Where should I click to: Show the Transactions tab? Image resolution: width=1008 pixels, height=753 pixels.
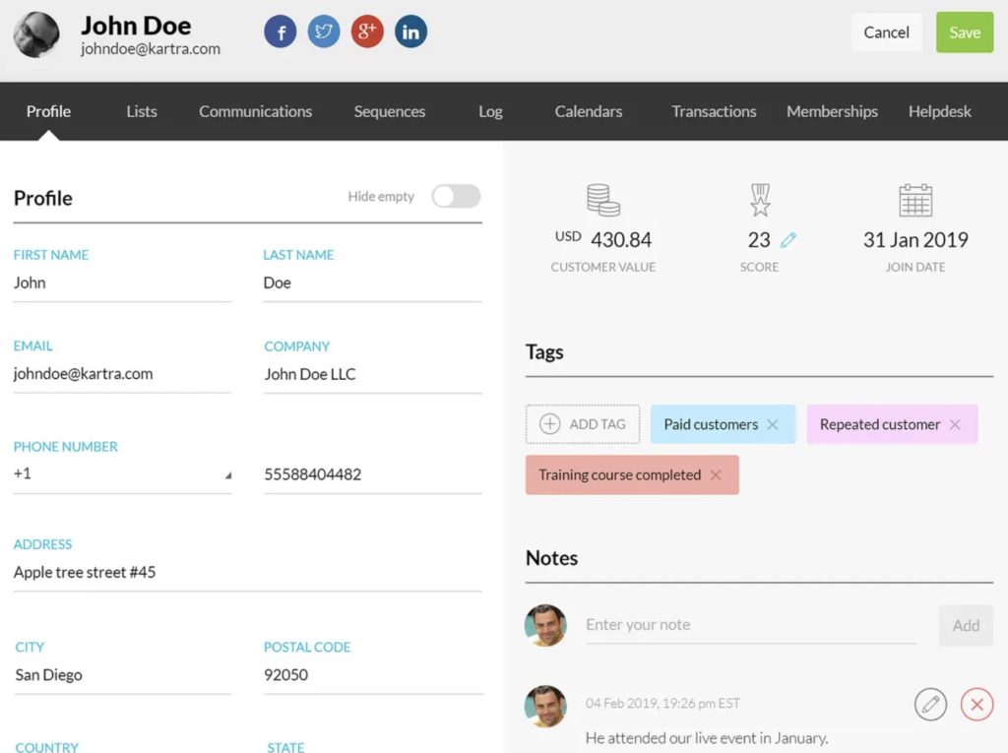(x=714, y=111)
